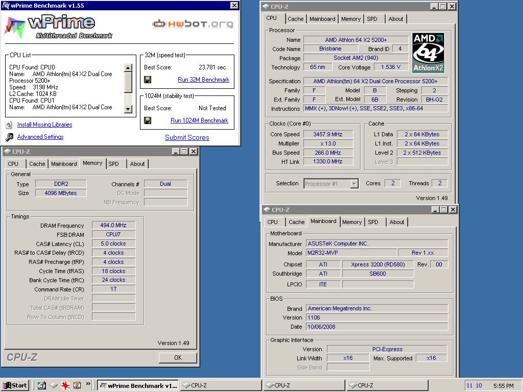
Task: Open About tab in top-right CPU-Z window
Action: coord(396,19)
